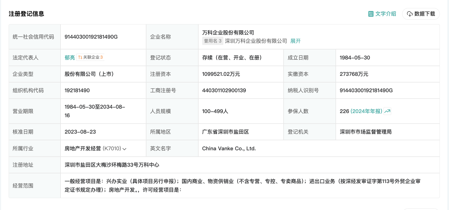
Task: Select former name 深圳万科企业股份有限公司
Action: (x=256, y=41)
